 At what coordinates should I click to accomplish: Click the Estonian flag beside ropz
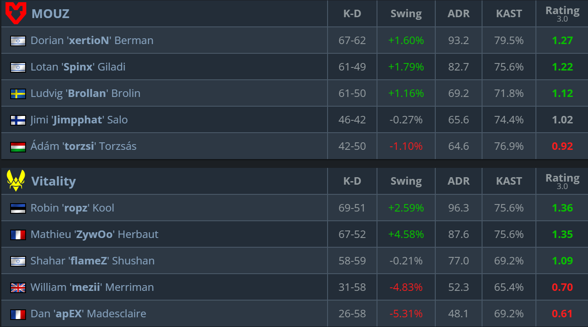(18, 208)
